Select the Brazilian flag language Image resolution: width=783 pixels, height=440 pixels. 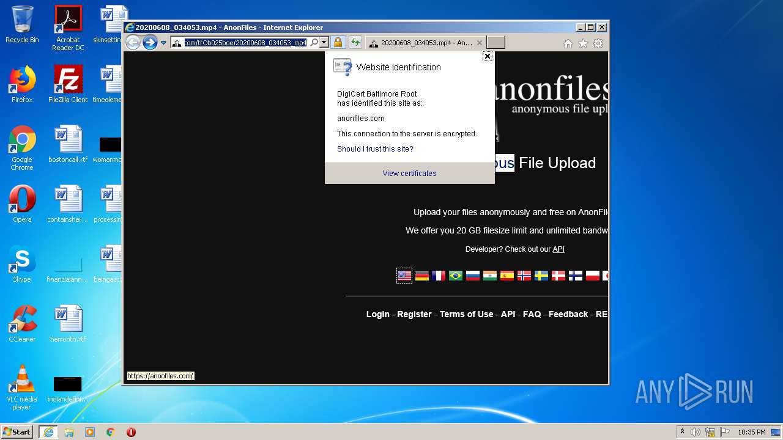click(456, 276)
